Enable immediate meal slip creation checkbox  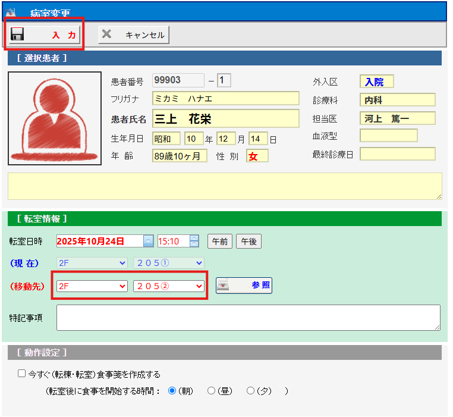pos(22,375)
